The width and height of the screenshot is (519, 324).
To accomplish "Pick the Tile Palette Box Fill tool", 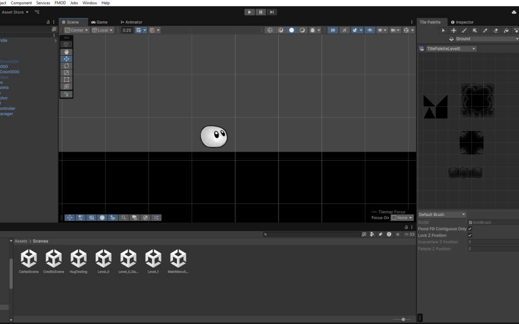I will [475, 30].
